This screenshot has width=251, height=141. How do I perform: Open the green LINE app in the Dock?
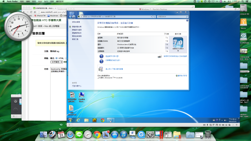click(79, 135)
